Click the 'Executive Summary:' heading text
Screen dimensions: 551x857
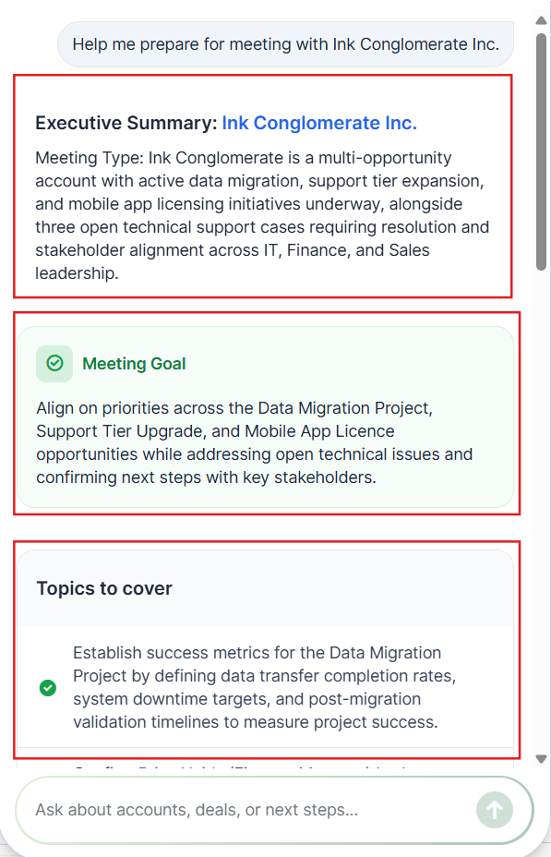click(126, 123)
